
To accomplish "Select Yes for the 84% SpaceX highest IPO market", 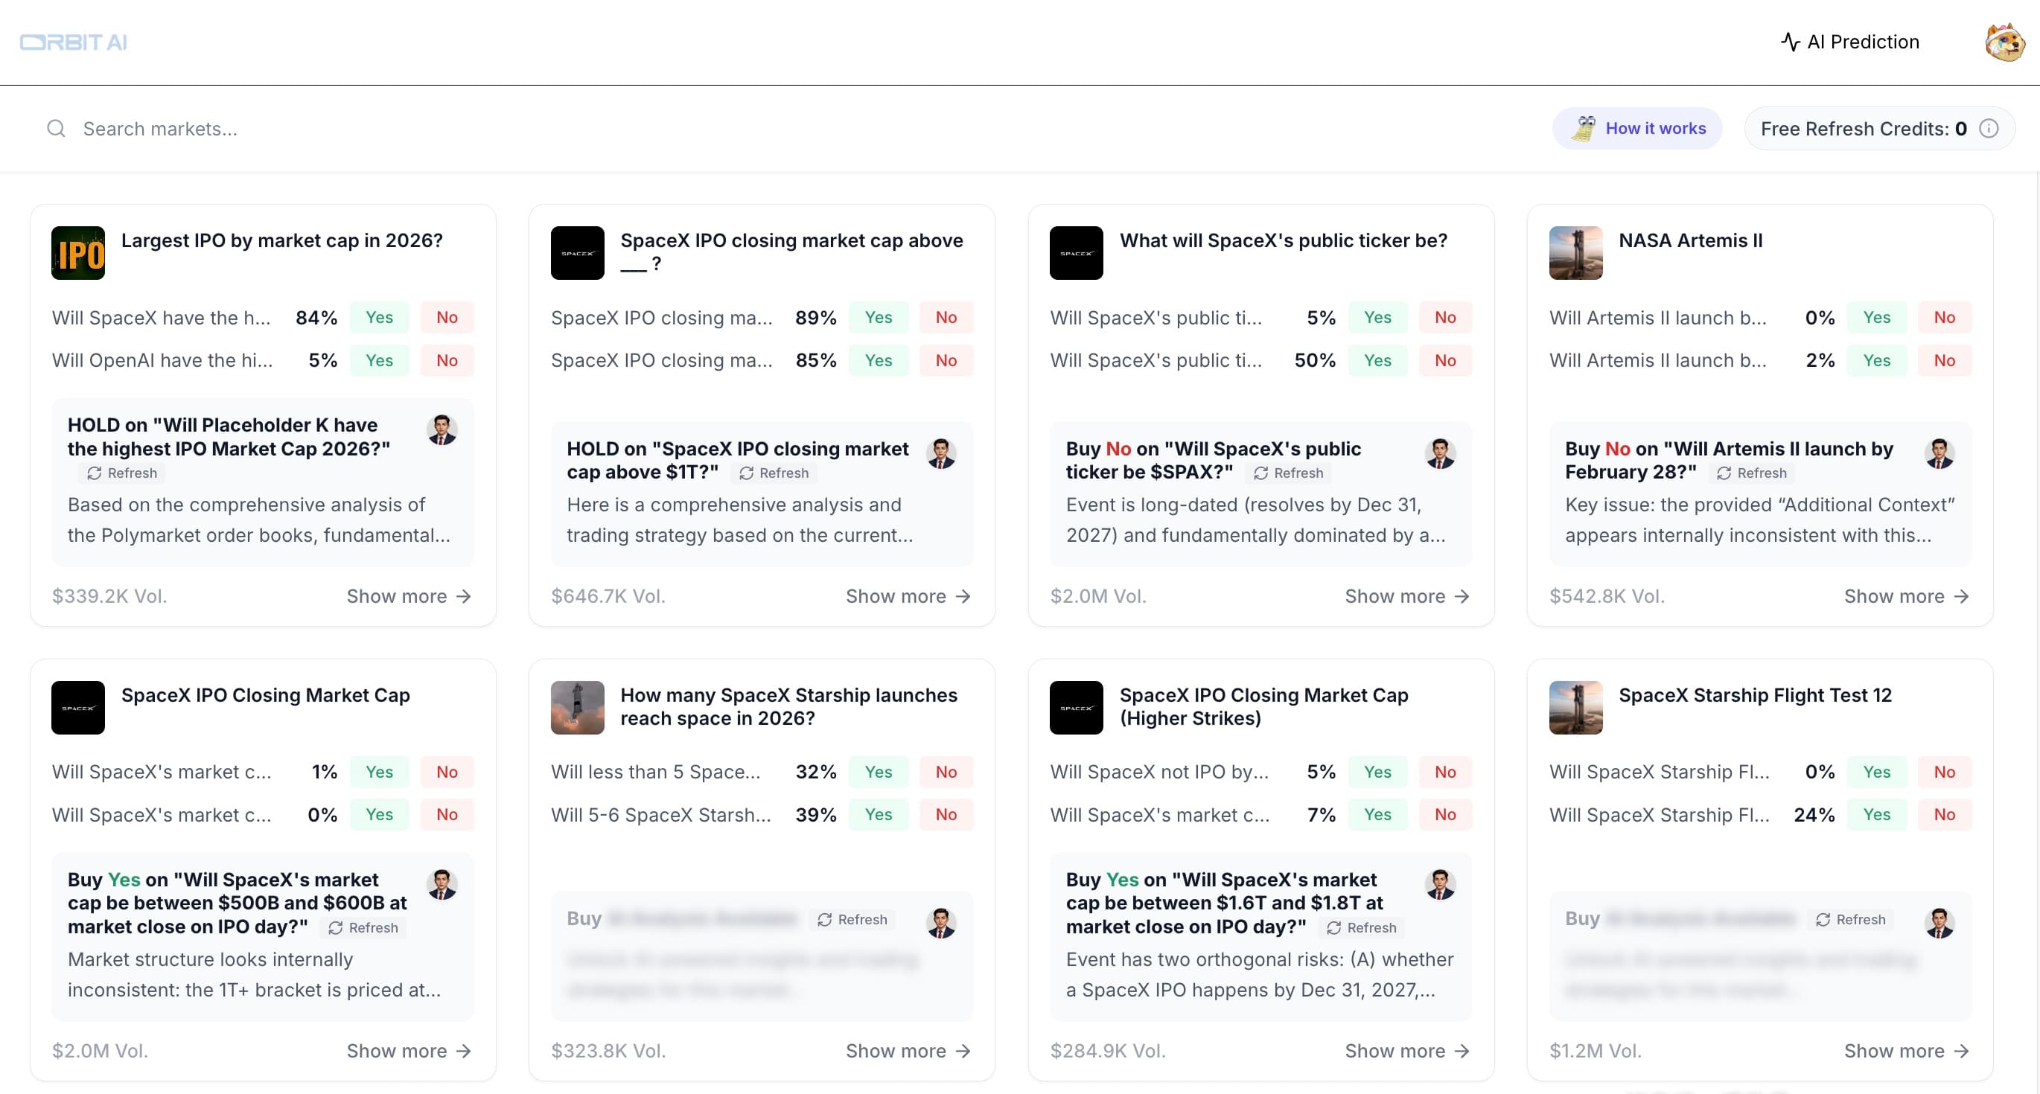I will (x=379, y=318).
